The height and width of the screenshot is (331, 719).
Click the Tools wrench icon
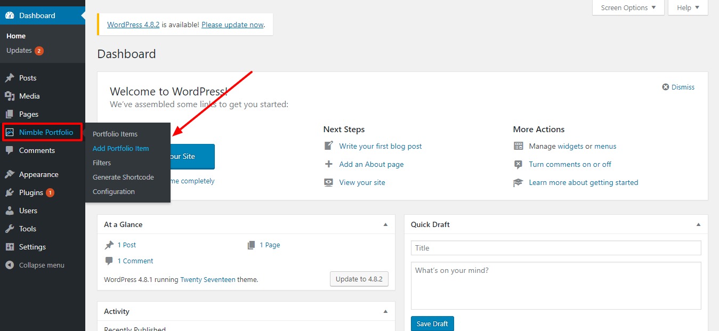point(10,229)
